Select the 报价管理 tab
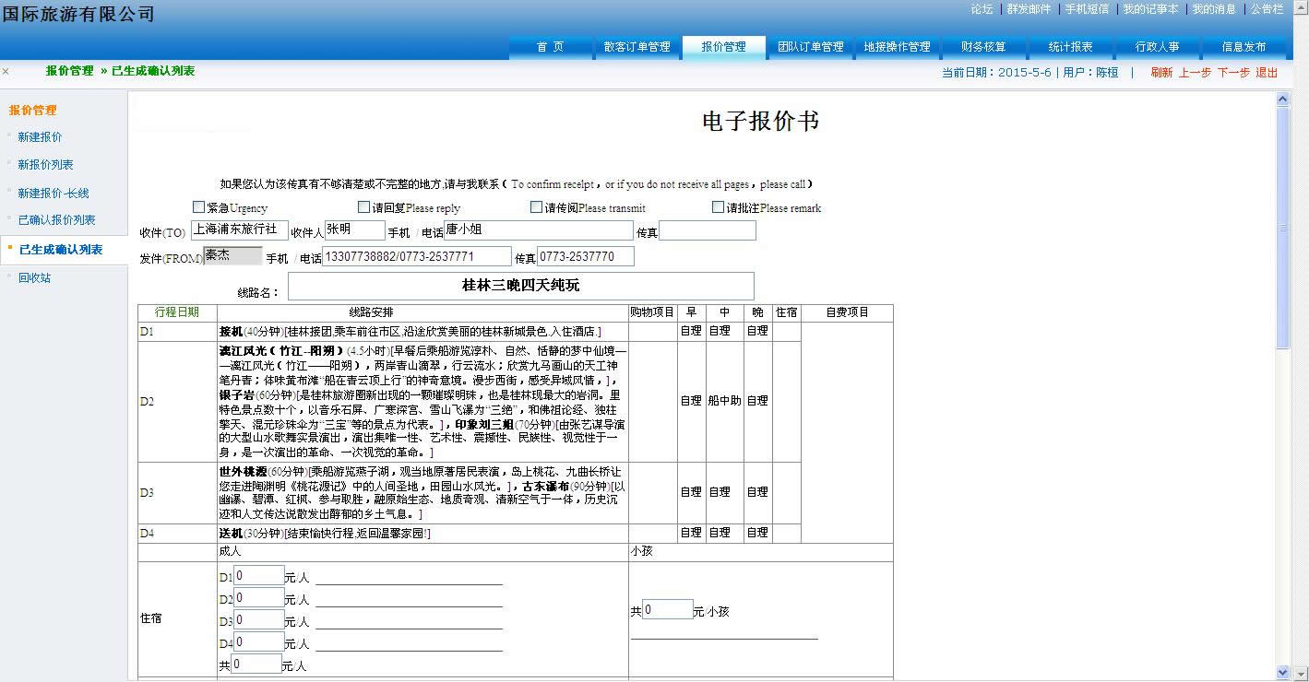 [x=723, y=47]
